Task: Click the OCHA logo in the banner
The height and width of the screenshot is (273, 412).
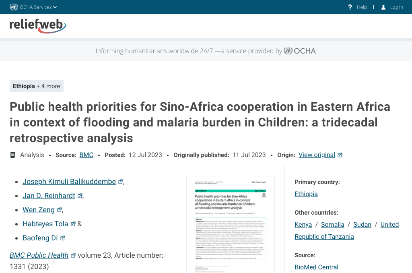Action: [x=300, y=51]
